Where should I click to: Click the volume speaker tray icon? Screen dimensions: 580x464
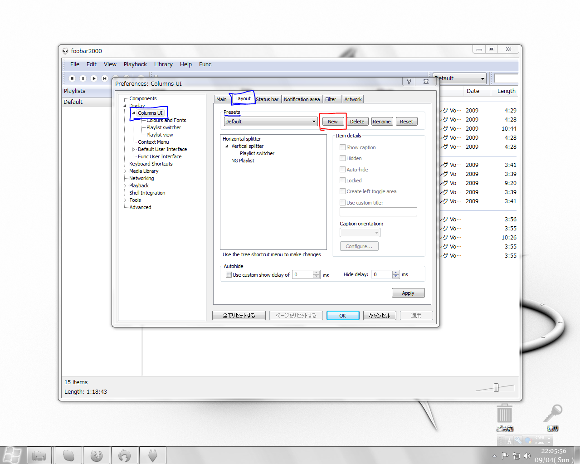click(x=527, y=456)
